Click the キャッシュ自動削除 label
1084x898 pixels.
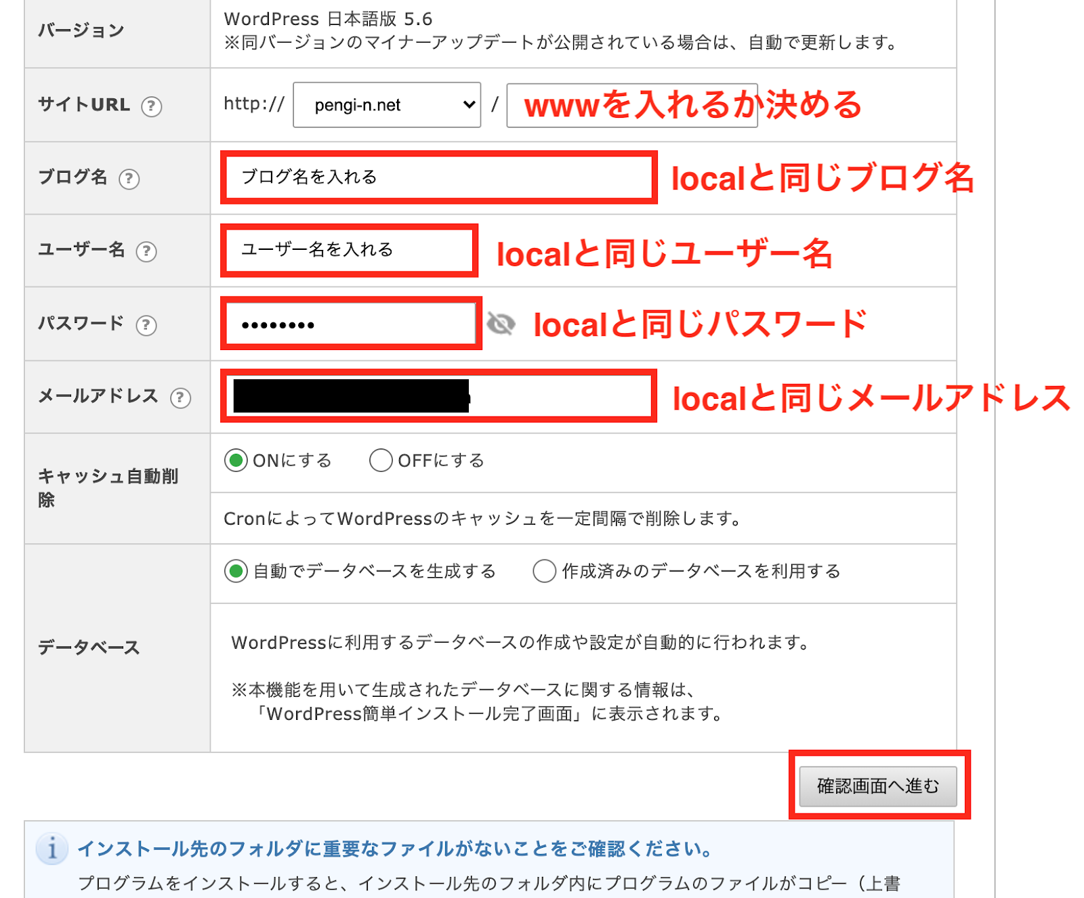(x=108, y=488)
